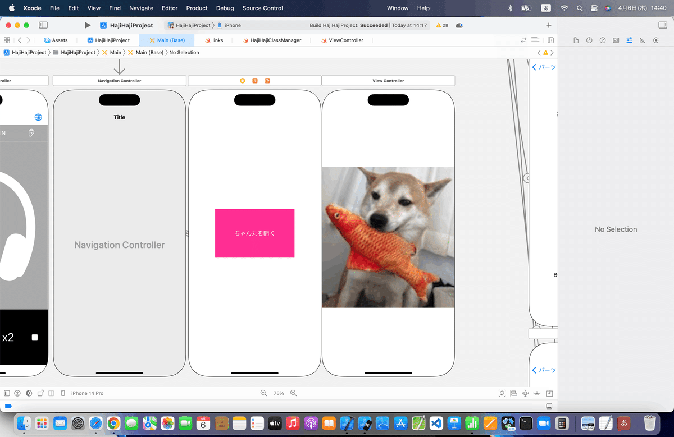
Task: Show the Connections inspector
Action: [x=656, y=40]
